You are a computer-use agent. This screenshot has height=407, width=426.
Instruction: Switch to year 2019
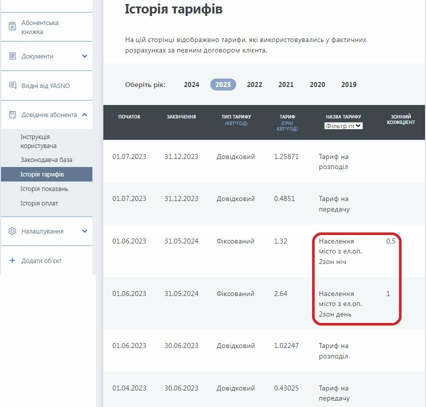point(349,84)
